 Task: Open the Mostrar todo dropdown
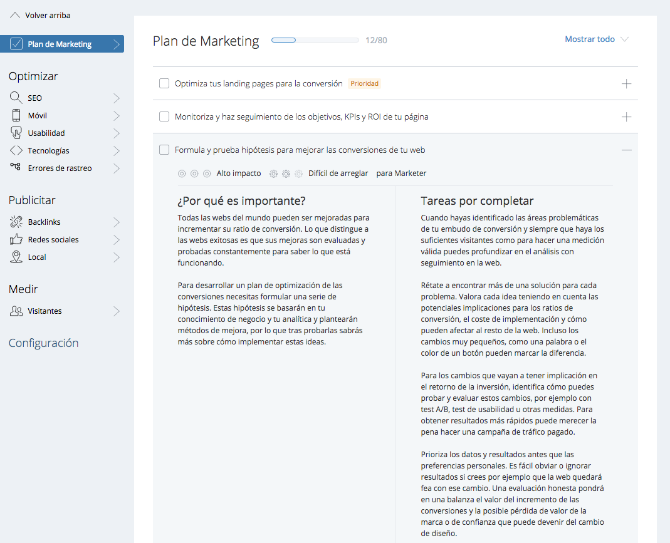click(x=596, y=39)
